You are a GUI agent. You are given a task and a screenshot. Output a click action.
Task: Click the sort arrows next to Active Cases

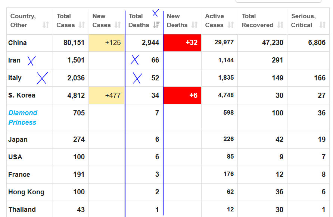point(231,25)
